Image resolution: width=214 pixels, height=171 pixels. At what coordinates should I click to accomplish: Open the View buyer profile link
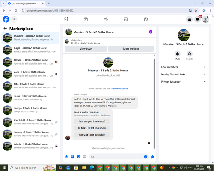(x=119, y=88)
